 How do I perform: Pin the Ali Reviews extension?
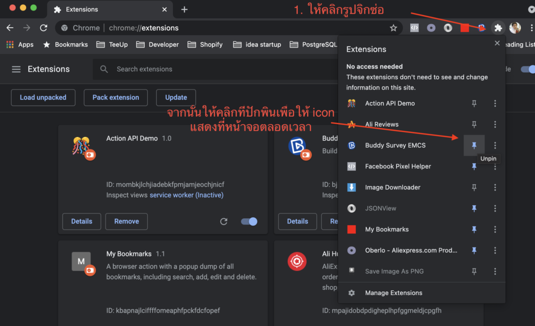pos(474,125)
